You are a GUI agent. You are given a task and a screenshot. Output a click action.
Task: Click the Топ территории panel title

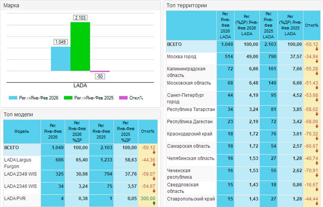tap(187, 5)
